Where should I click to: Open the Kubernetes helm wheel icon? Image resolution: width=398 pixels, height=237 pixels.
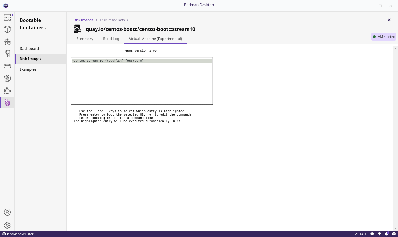click(x=7, y=78)
